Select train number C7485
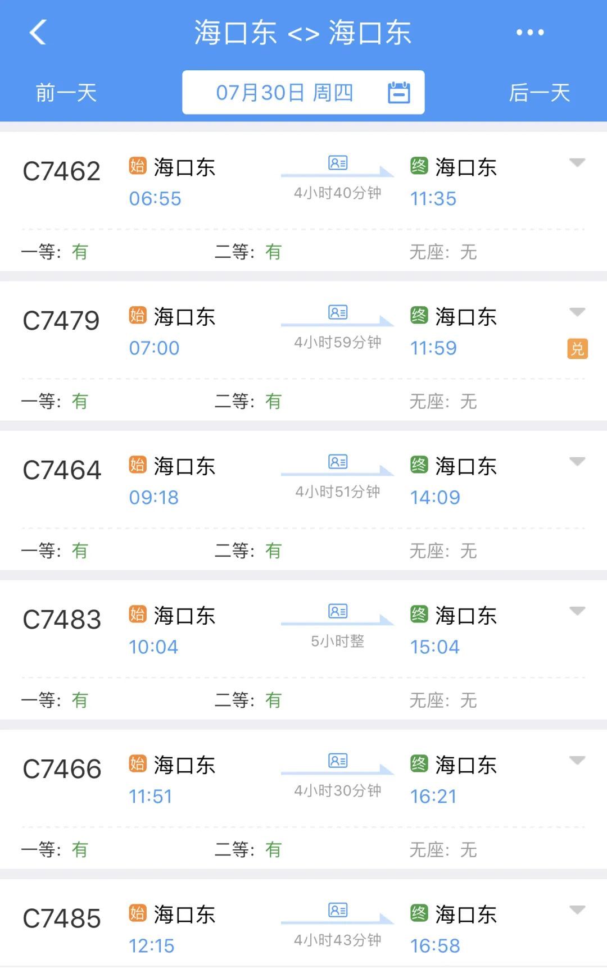The image size is (607, 969). pos(62,918)
